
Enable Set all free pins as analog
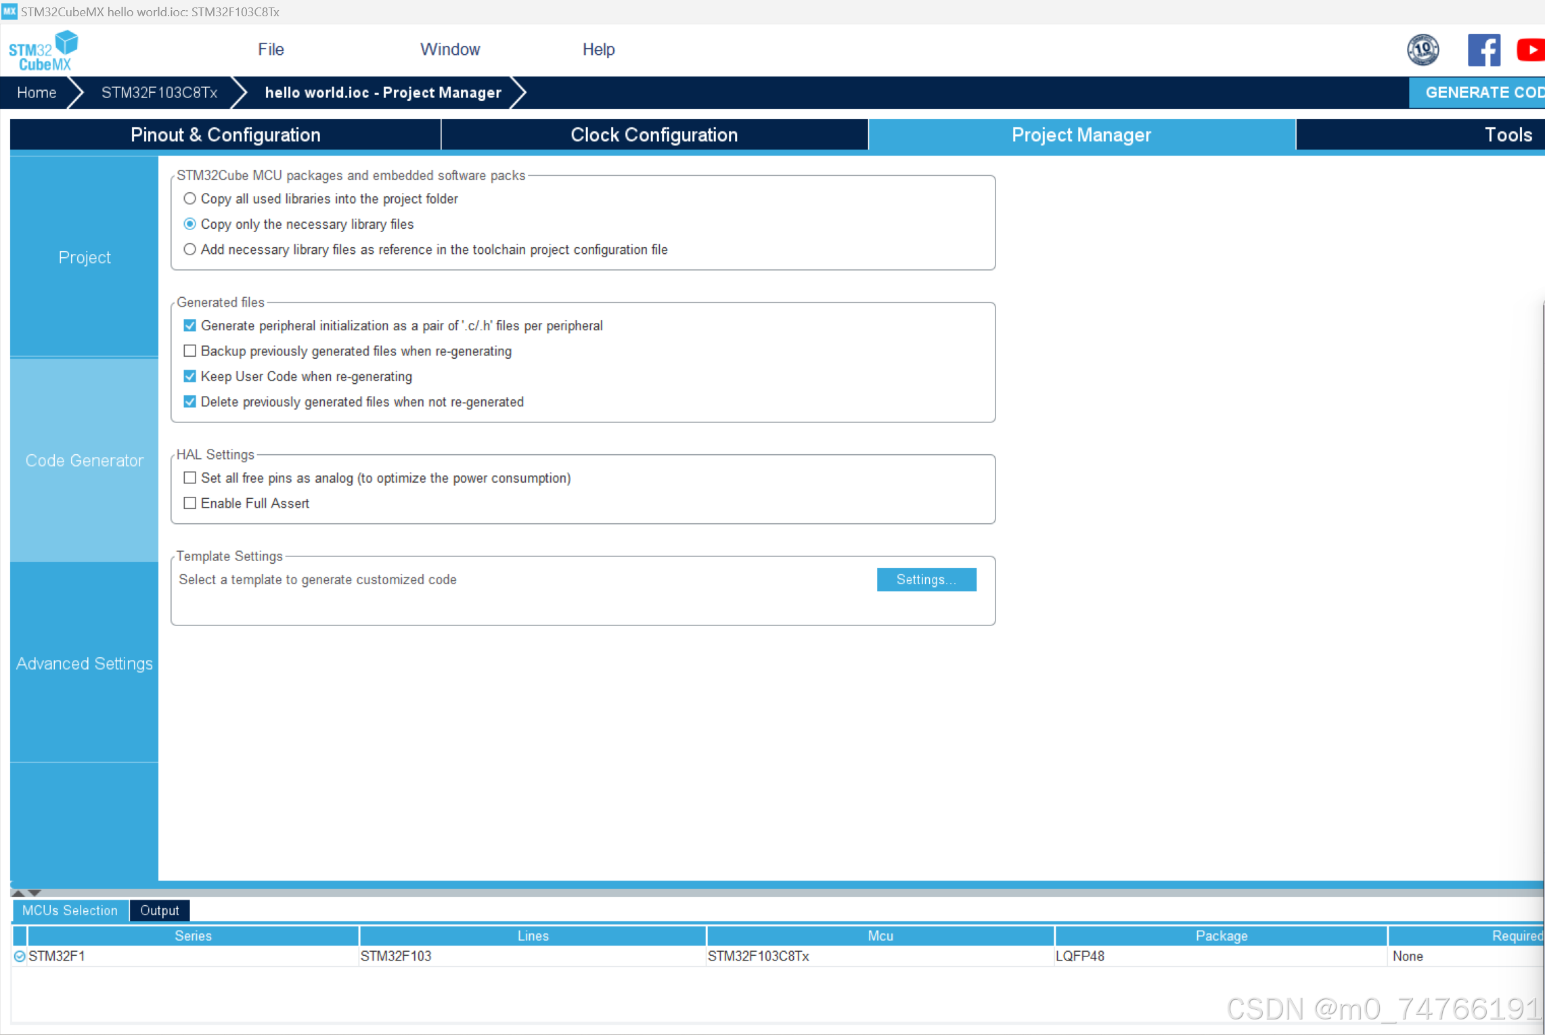tap(190, 478)
